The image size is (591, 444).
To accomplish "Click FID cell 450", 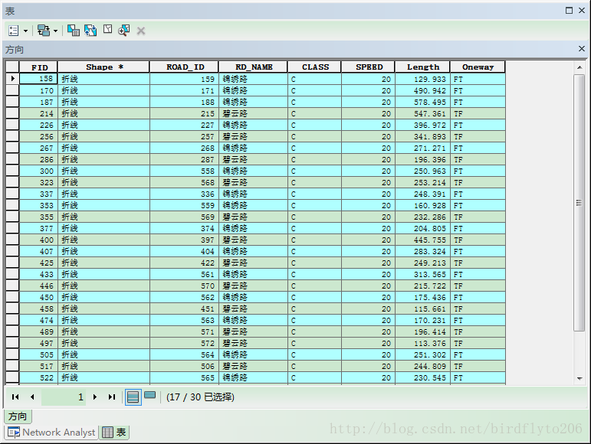I will (38, 297).
